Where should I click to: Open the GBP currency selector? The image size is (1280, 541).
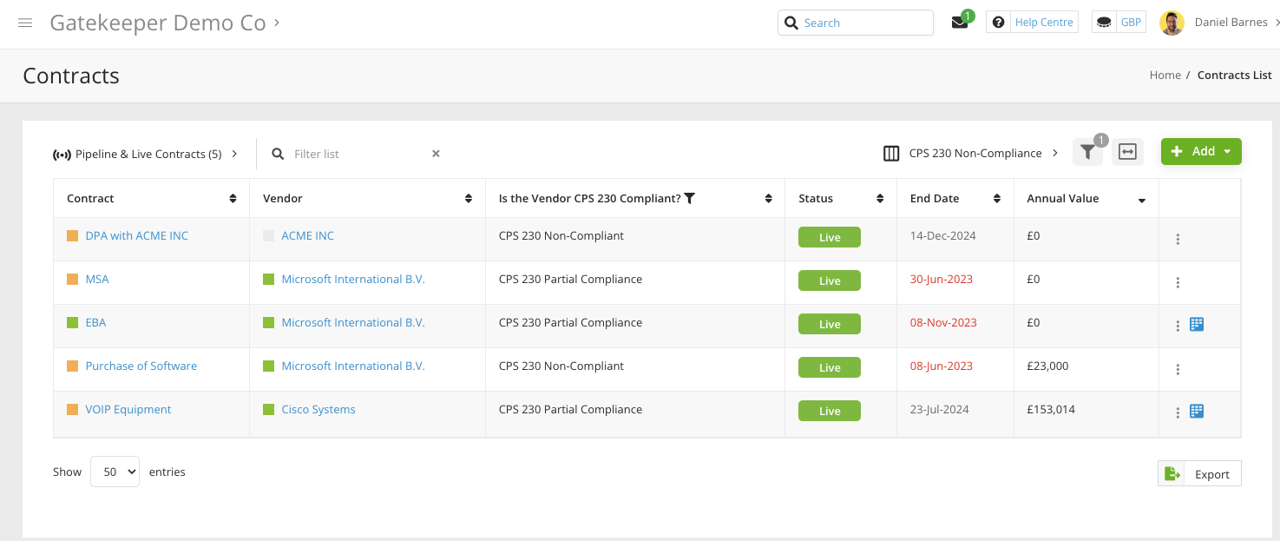pos(1118,22)
